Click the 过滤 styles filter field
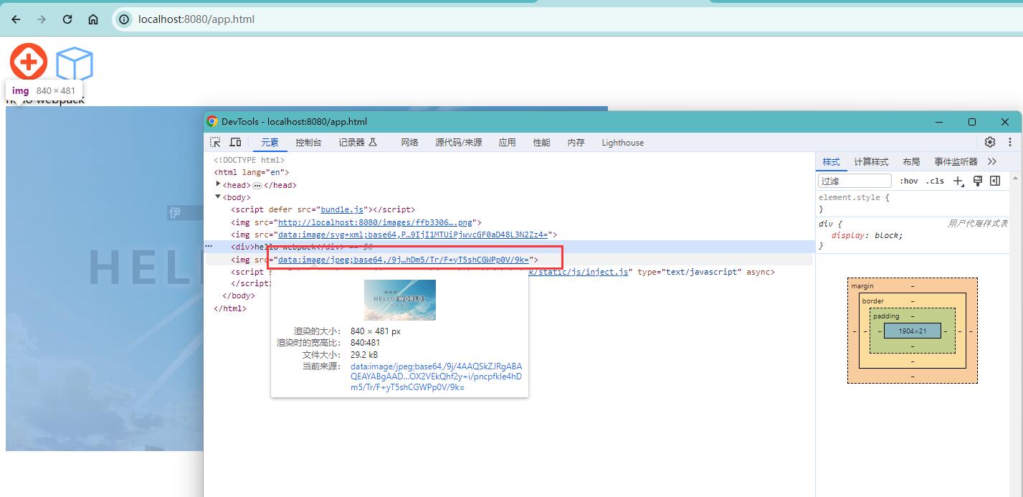This screenshot has height=497, width=1023. coord(855,181)
